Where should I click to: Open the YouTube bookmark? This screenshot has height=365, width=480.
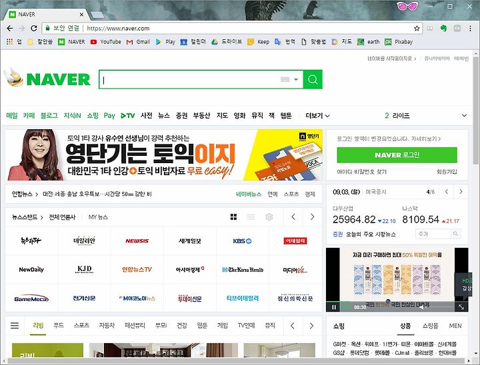tap(106, 42)
